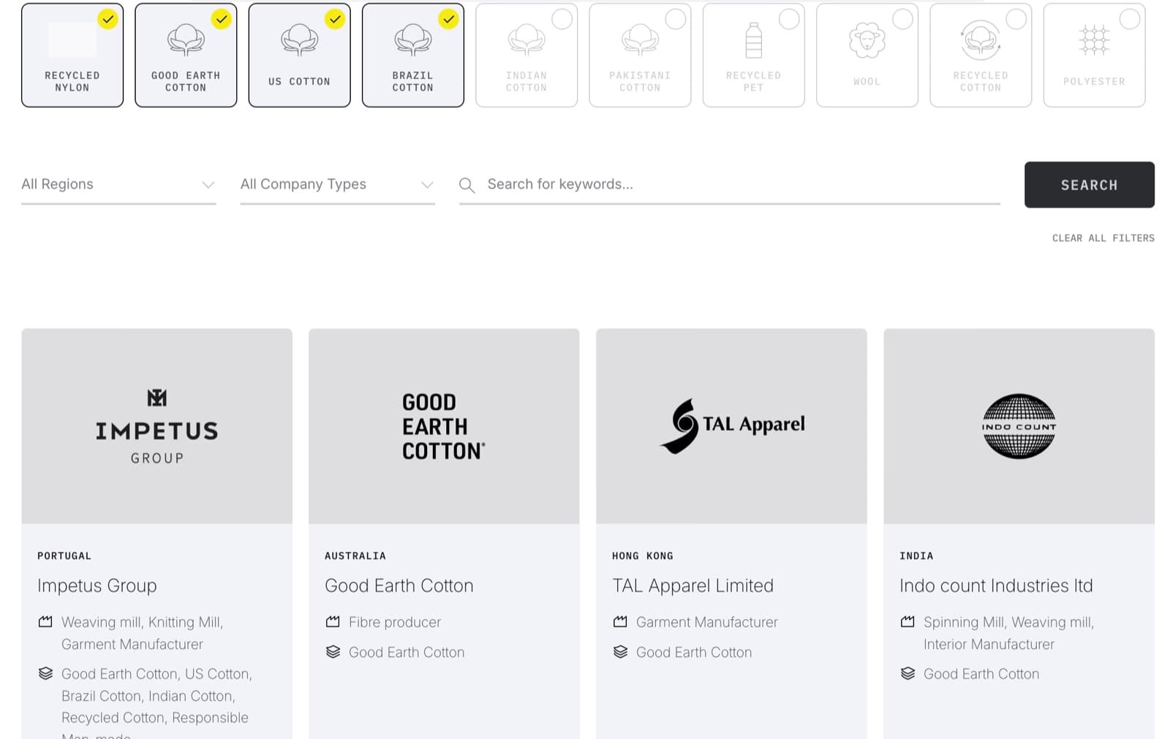Open the TAL Apparel Limited title
The height and width of the screenshot is (739, 1170).
[692, 585]
